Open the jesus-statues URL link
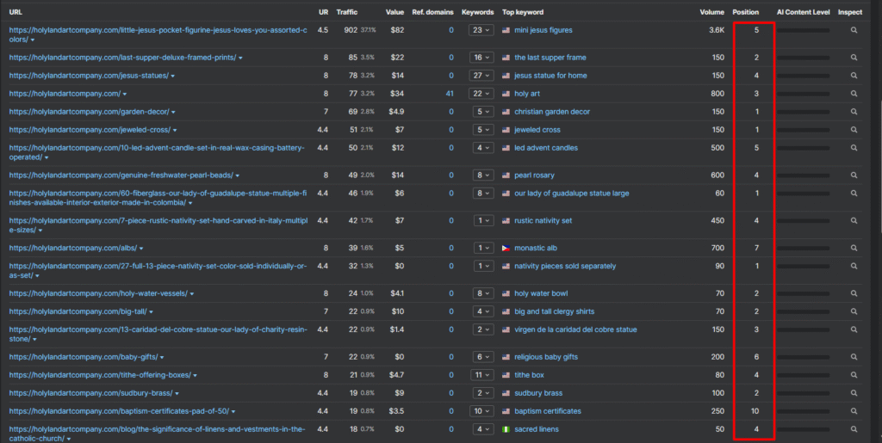 click(89, 76)
